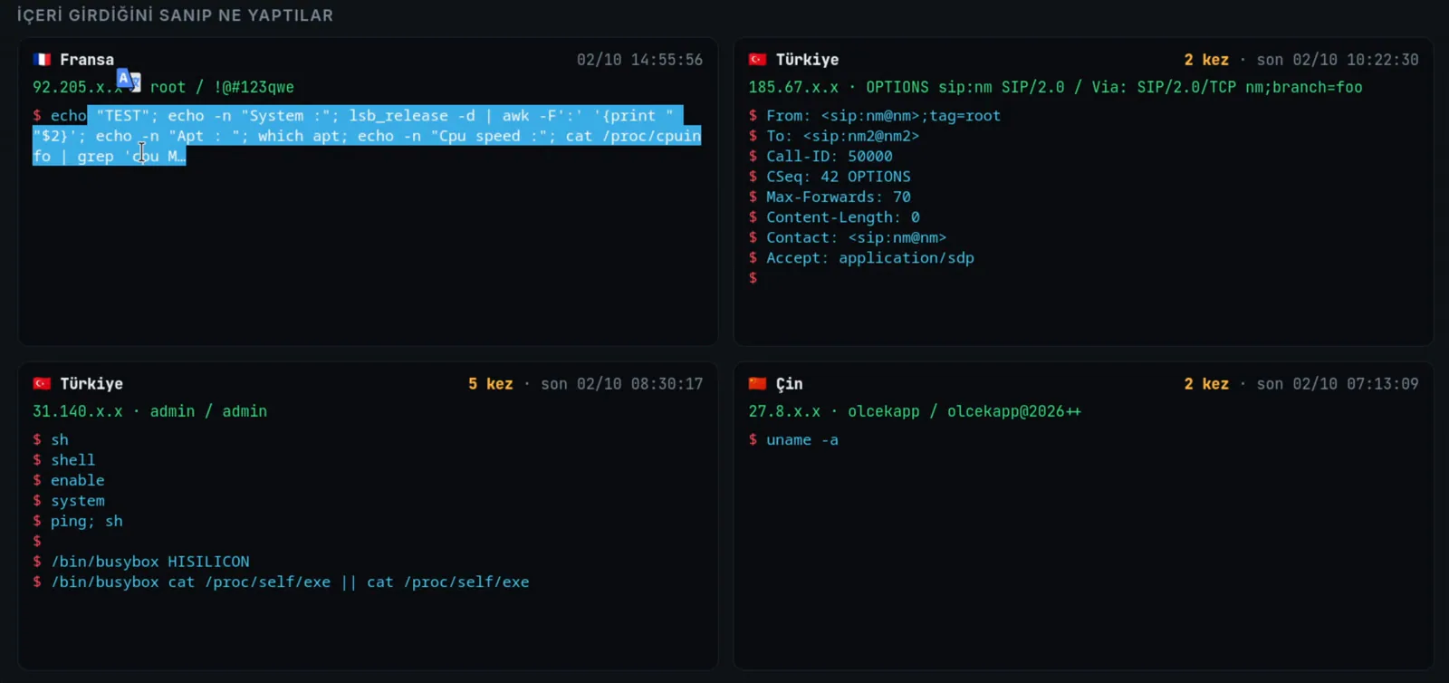
Task: Click the 2 kez counter in SIP card
Action: tap(1206, 60)
